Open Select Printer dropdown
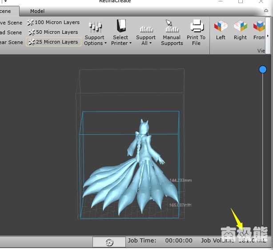273x250 pixels. coord(121,33)
